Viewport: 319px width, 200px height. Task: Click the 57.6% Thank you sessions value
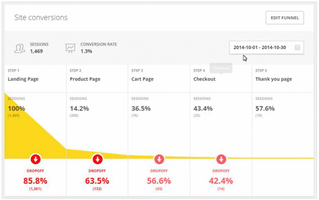[265, 109]
